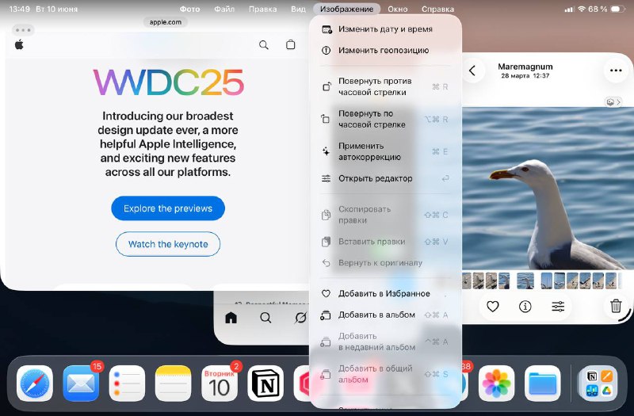This screenshot has height=416, width=634.
Task: Click the battery indicator in status bar
Action: pos(618,9)
